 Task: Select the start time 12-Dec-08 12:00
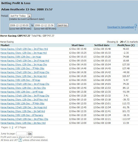click(78, 123)
